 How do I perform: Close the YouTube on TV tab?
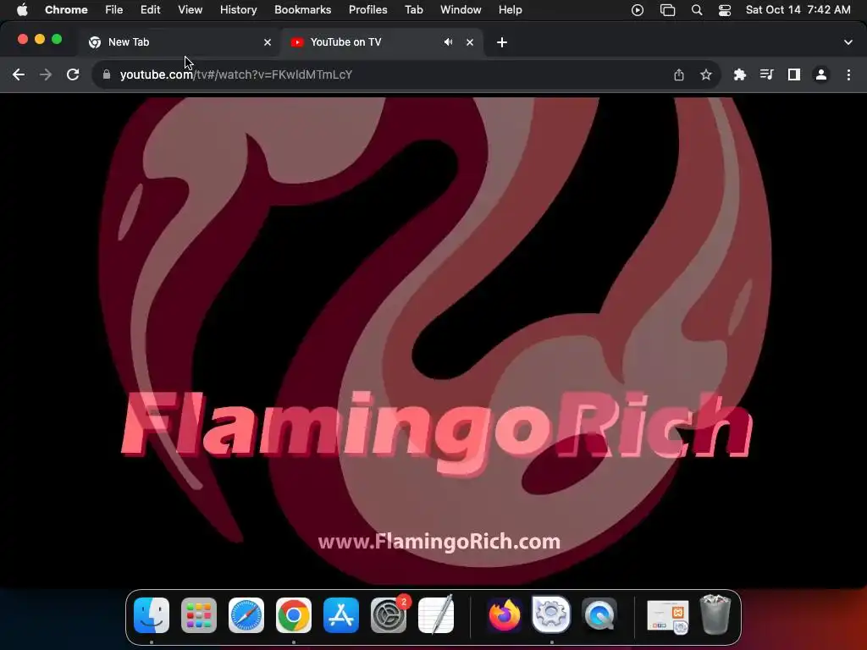click(470, 42)
